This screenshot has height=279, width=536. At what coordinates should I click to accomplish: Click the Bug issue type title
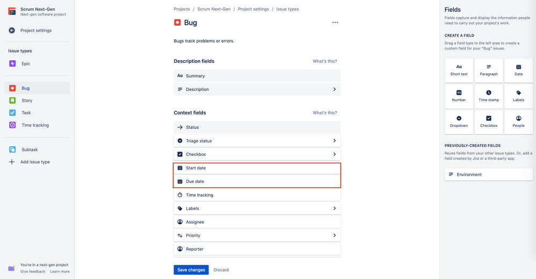pyautogui.click(x=191, y=23)
